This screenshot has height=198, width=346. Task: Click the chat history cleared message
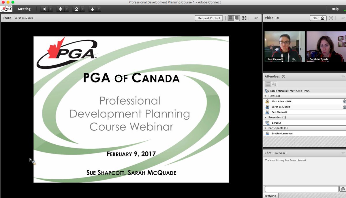pos(285,160)
